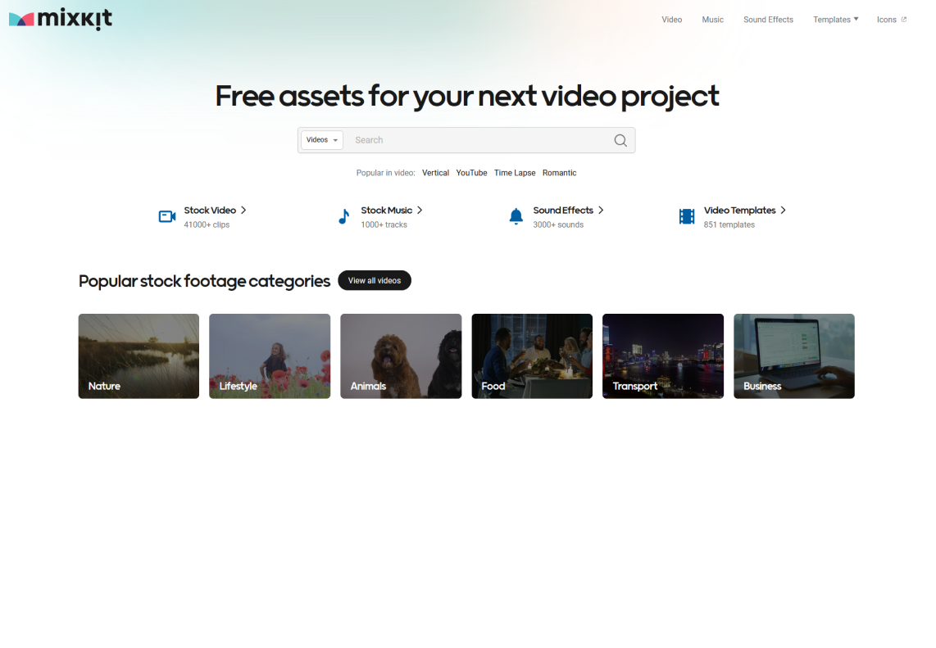
Task: Open the Stock Music heading link
Action: click(386, 210)
